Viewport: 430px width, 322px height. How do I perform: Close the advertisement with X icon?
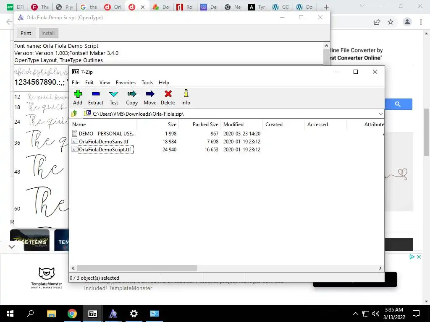click(x=419, y=257)
